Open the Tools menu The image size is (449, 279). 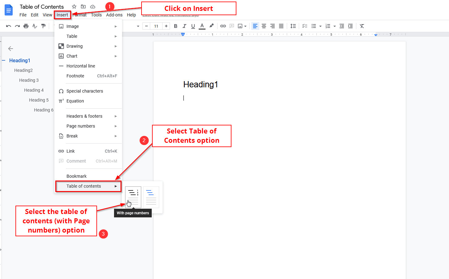point(96,15)
